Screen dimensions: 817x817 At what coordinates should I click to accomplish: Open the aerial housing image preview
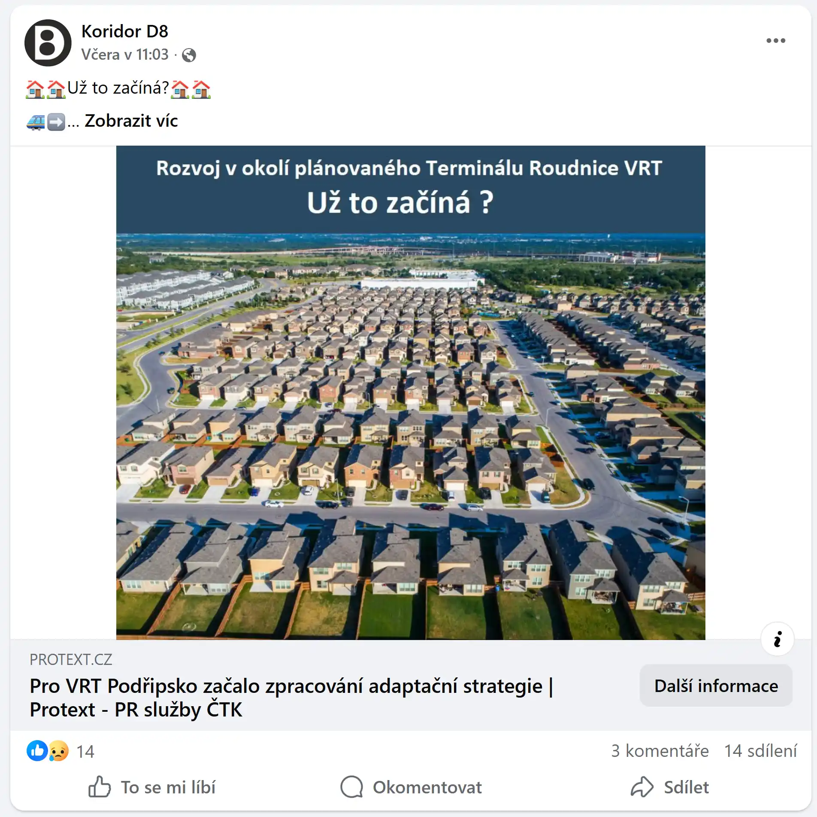[x=411, y=393]
